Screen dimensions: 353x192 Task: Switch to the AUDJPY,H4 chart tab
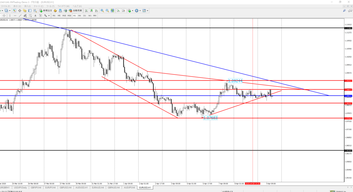pyautogui.click(x=130, y=187)
